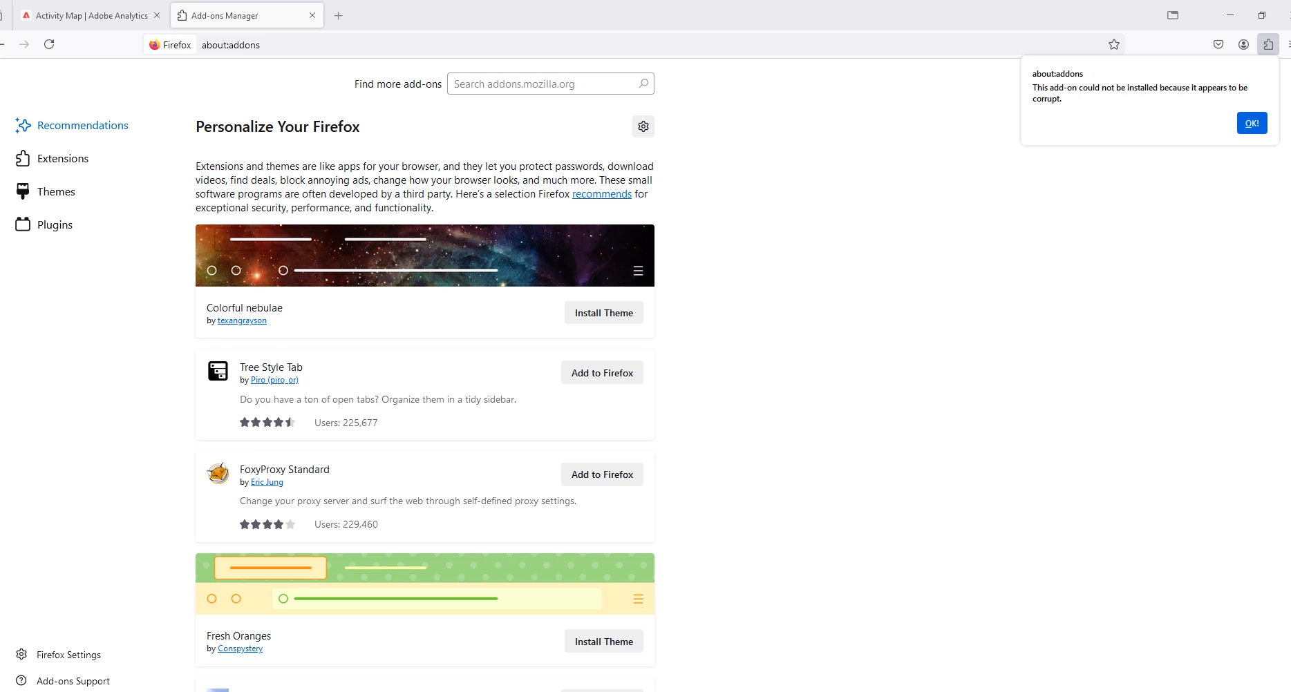Screen dimensions: 1291x692
Task: Select the Add-ons Manager tab
Action: [x=247, y=15]
